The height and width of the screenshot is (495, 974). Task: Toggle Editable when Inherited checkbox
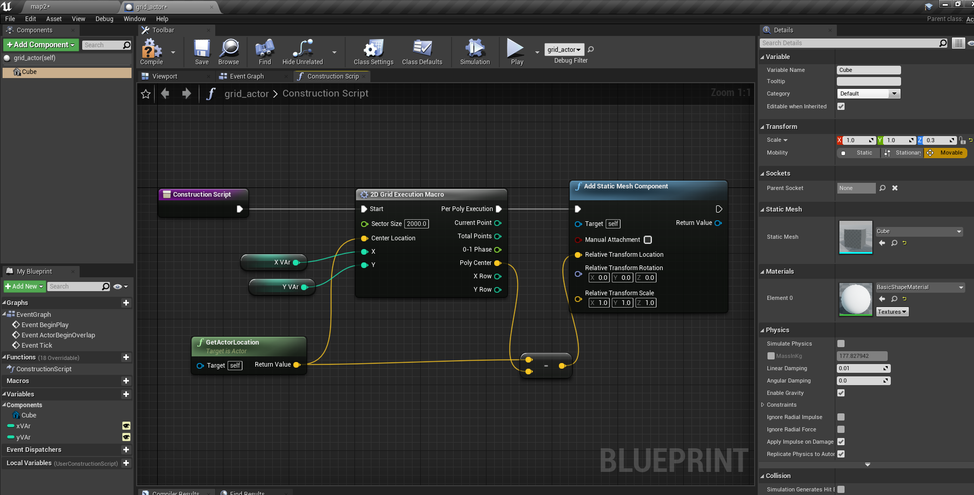pos(841,106)
